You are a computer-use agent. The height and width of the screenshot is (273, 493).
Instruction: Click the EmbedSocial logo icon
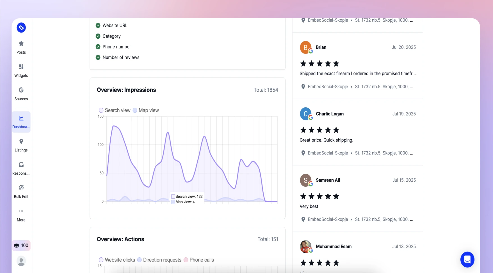coord(21,27)
